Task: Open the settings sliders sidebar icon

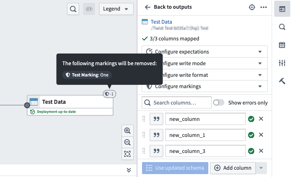Action: click(282, 63)
